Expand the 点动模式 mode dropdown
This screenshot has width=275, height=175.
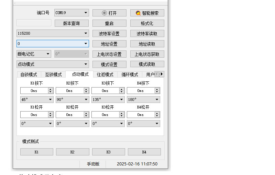point(53,64)
